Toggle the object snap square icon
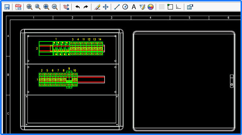Viewport: 242px width, 135px height. [x=170, y=7]
